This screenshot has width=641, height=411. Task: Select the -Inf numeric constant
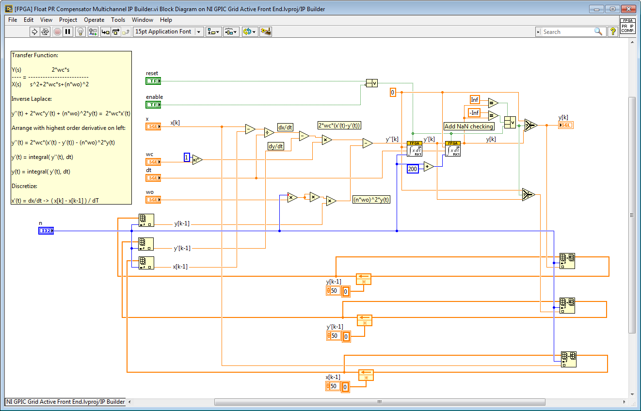click(x=474, y=113)
